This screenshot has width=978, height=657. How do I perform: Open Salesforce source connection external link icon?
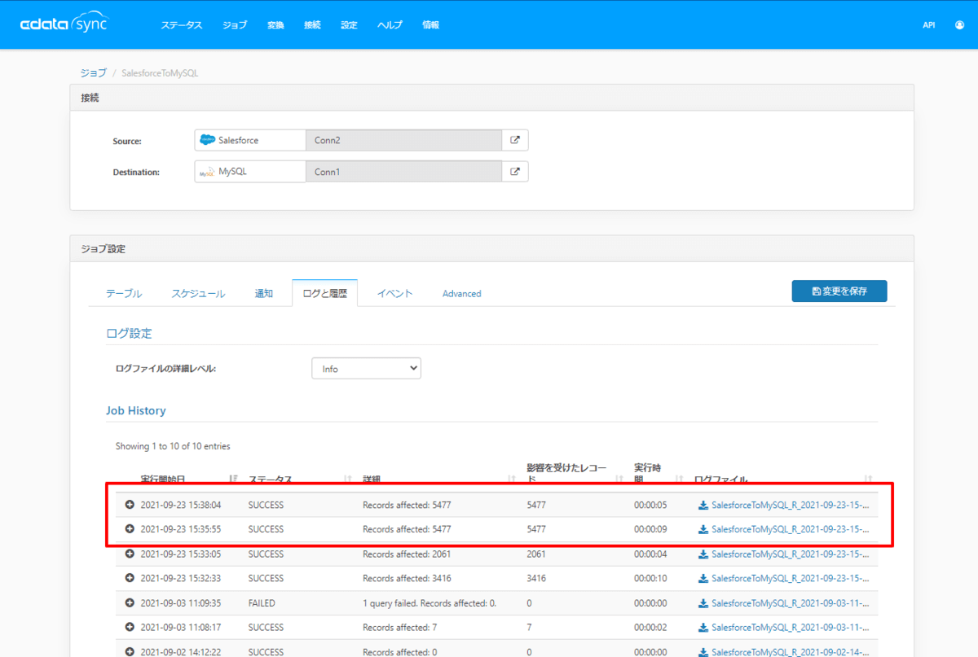(515, 140)
